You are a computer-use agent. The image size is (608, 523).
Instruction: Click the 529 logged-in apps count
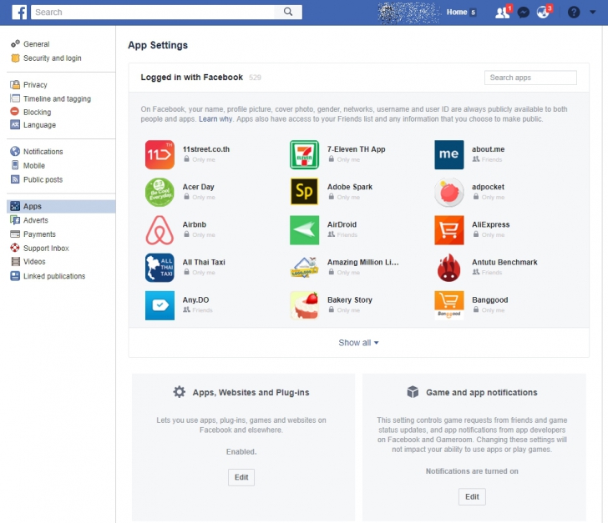[x=255, y=78]
